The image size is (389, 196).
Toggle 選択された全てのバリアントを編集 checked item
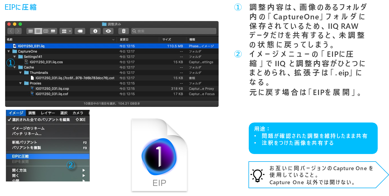click(48, 120)
